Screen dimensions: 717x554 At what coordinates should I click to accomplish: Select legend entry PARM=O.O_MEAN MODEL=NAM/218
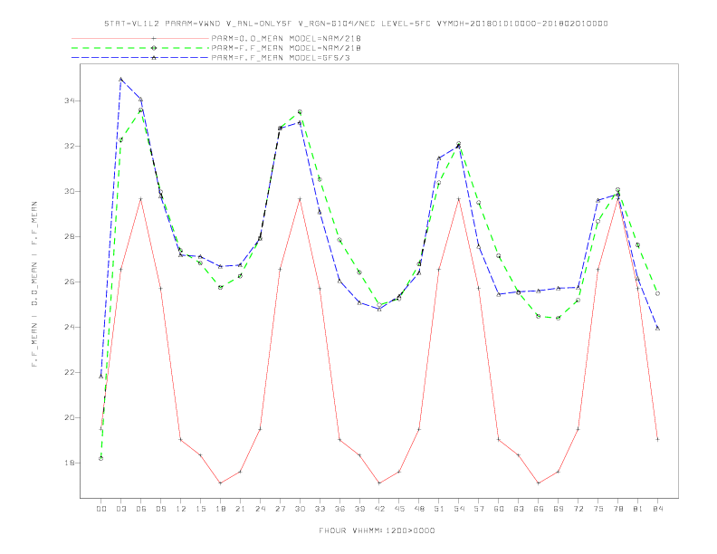pyautogui.click(x=286, y=38)
